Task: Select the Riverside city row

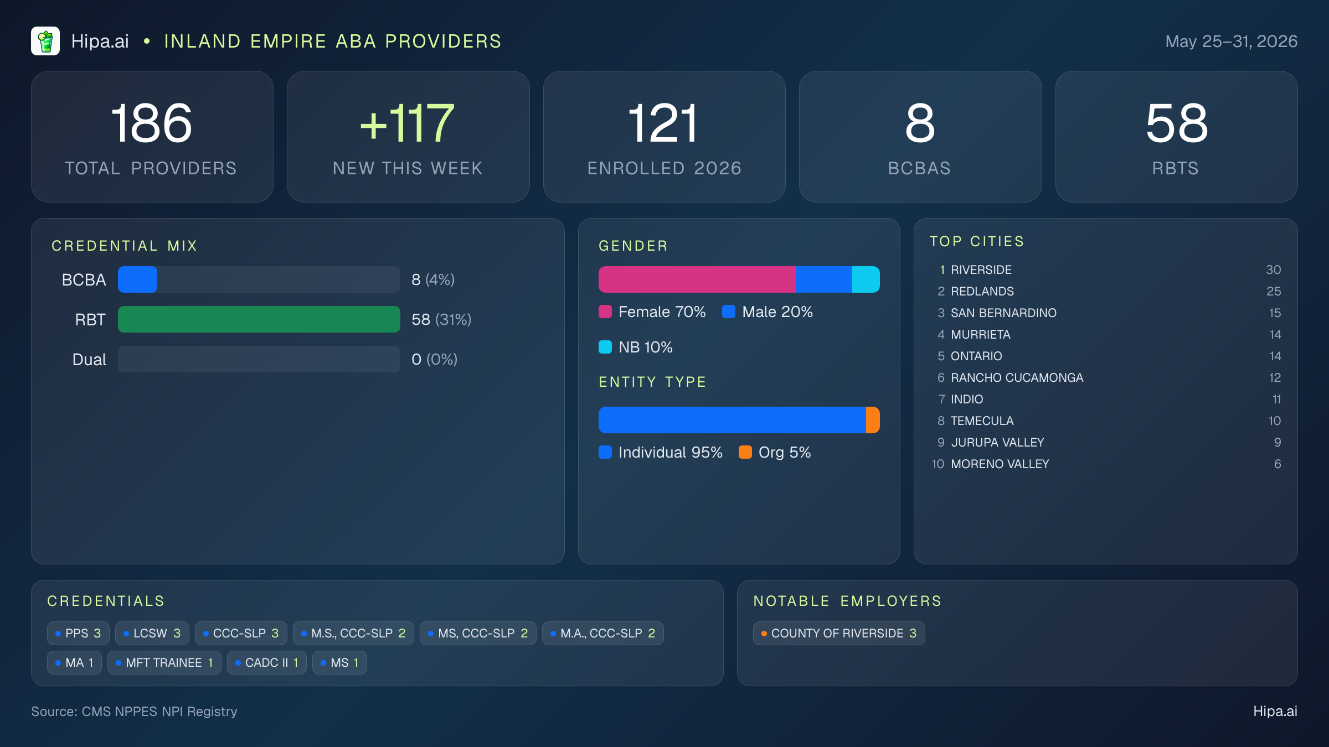Action: pyautogui.click(x=1106, y=269)
